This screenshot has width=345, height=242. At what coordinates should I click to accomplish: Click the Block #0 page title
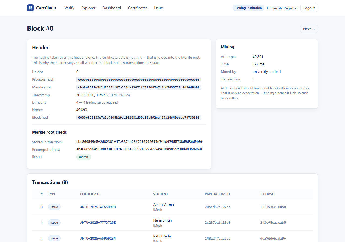[x=40, y=28]
